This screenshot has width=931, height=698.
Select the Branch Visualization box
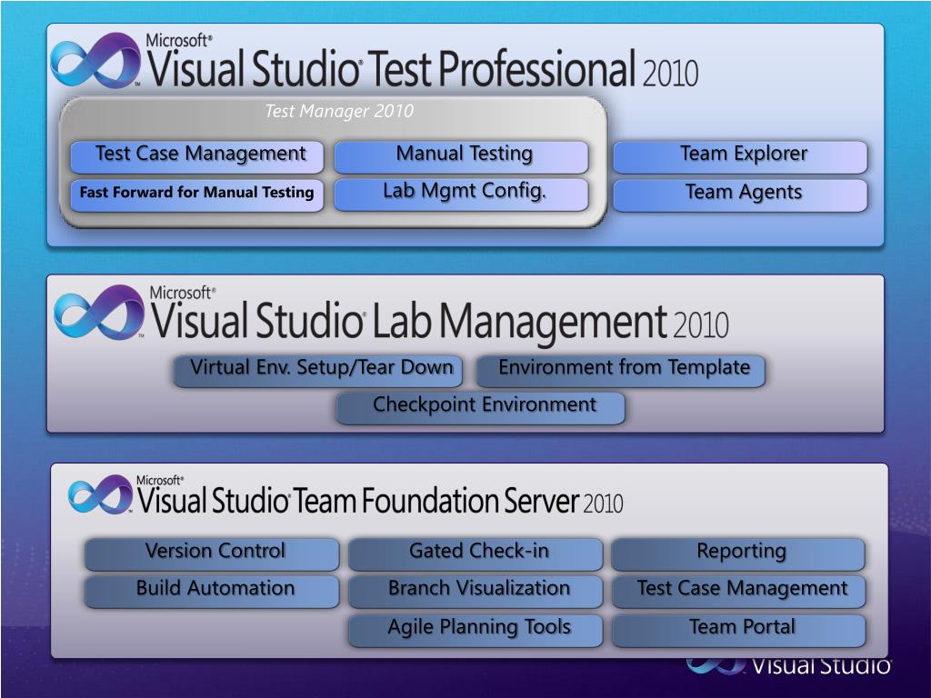(x=476, y=591)
